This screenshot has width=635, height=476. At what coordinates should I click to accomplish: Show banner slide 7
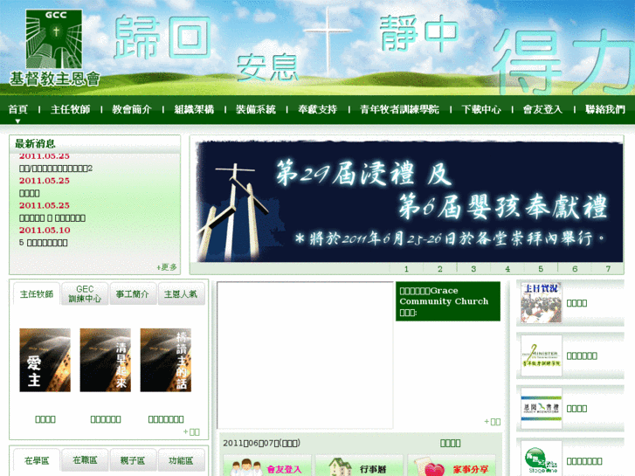[607, 269]
